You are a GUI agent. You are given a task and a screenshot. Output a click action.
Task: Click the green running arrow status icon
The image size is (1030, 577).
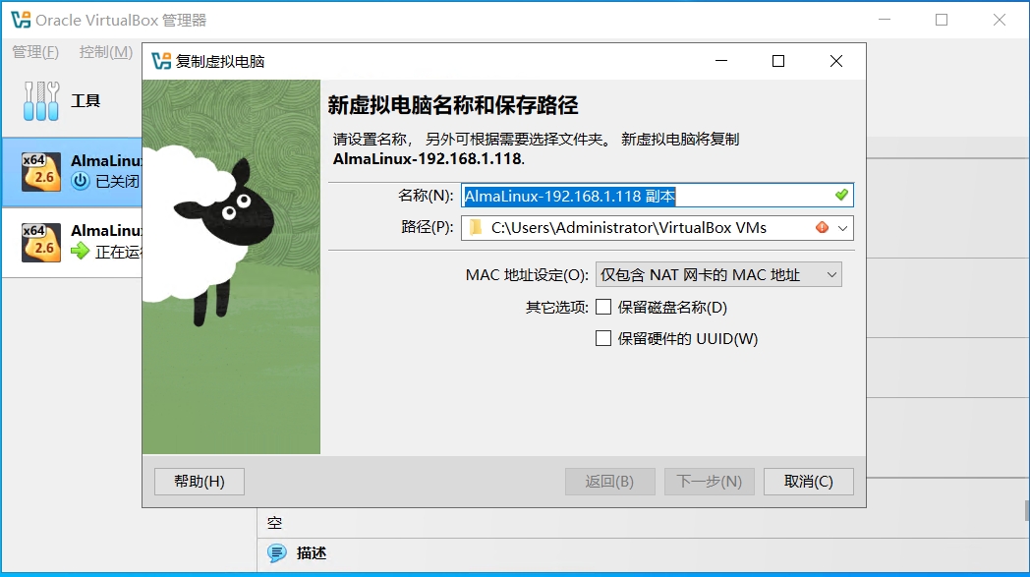pyautogui.click(x=81, y=251)
